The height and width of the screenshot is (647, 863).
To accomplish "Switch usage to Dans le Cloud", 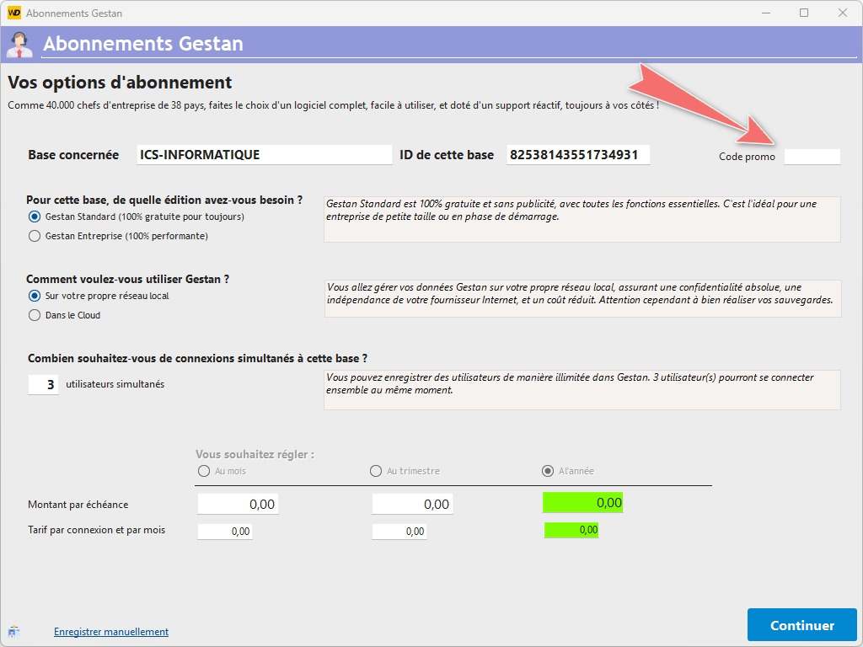I will pyautogui.click(x=35, y=315).
